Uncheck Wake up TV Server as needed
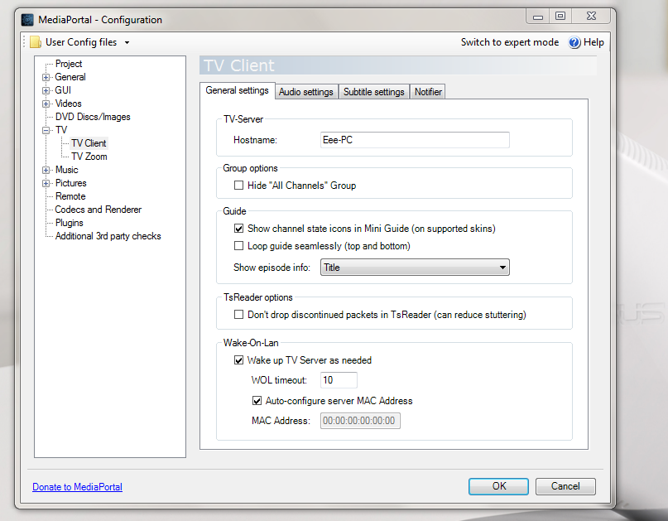The height and width of the screenshot is (521, 668). point(239,360)
